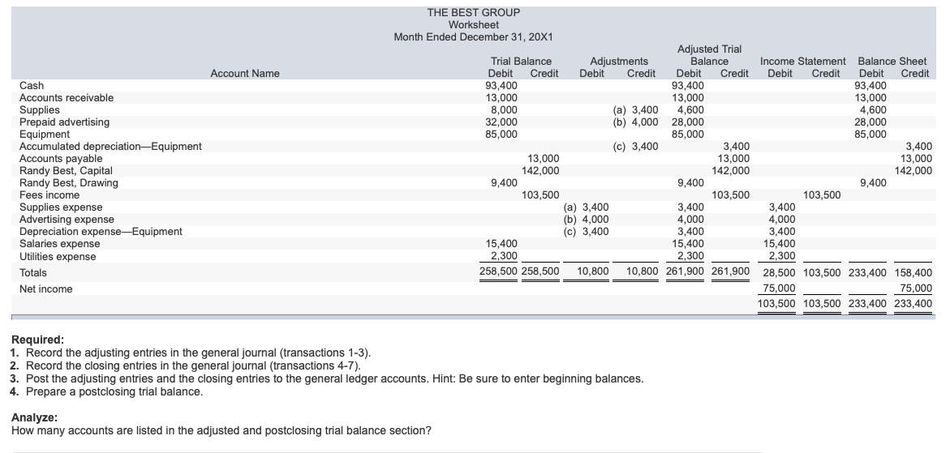Click the 32,000 trial balance debit for Prepaid advertising
Image resolution: width=950 pixels, height=453 pixels.
pyautogui.click(x=501, y=122)
